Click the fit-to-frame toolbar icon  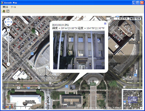click(x=8, y=11)
